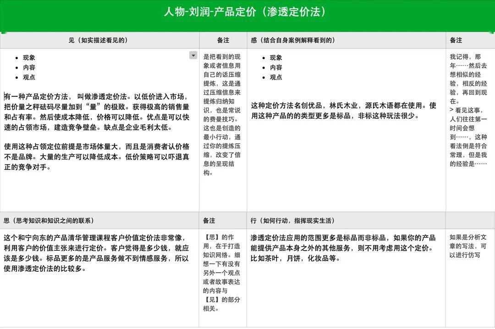The image size is (495, 329).
Task: Click the header 行（如何行动，指挥现实生活）
Action: pyautogui.click(x=292, y=220)
